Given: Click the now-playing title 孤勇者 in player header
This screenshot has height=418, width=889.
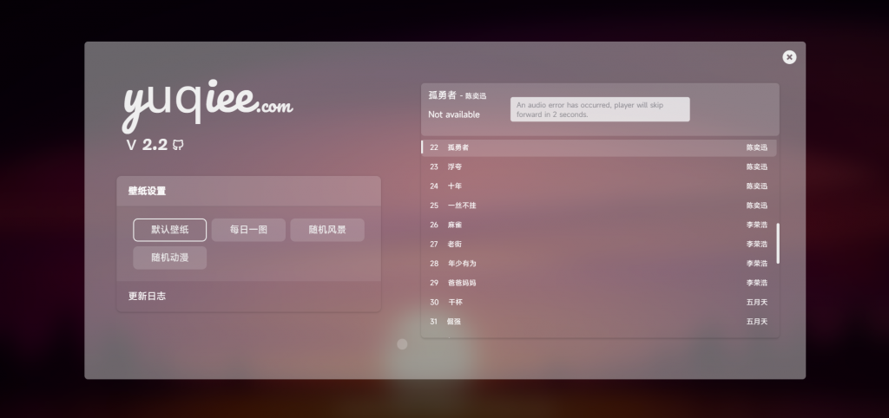Looking at the screenshot, I should (442, 95).
